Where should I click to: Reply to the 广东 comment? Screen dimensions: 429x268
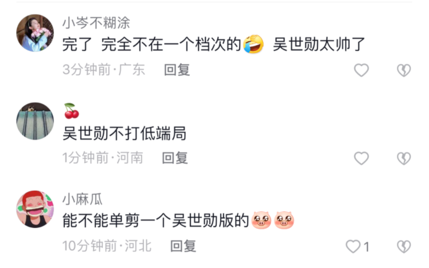click(177, 70)
